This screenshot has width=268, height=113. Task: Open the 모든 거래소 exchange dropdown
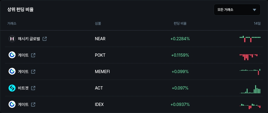237,10
